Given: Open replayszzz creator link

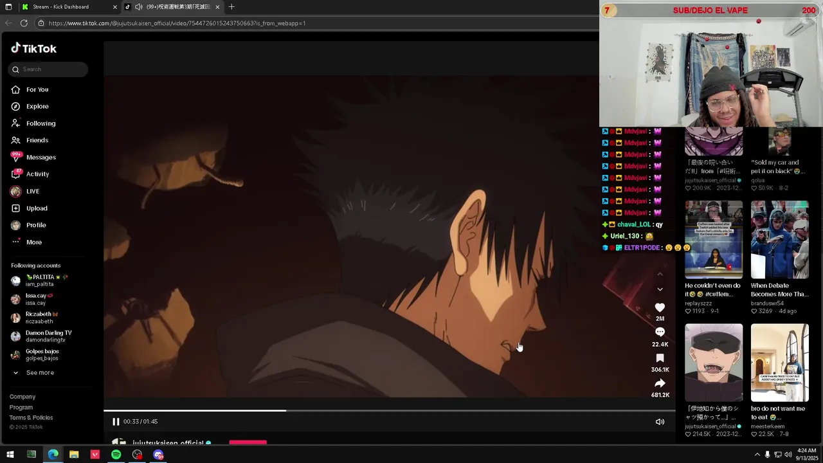Looking at the screenshot, I should click(698, 303).
